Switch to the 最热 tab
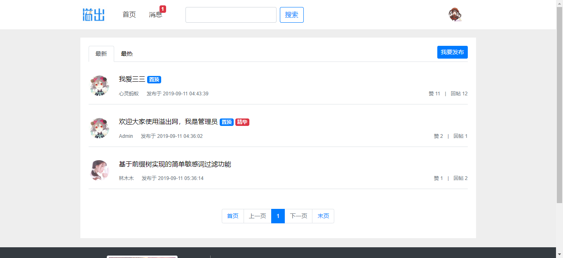Screen dimensions: 563x258 (x=127, y=54)
